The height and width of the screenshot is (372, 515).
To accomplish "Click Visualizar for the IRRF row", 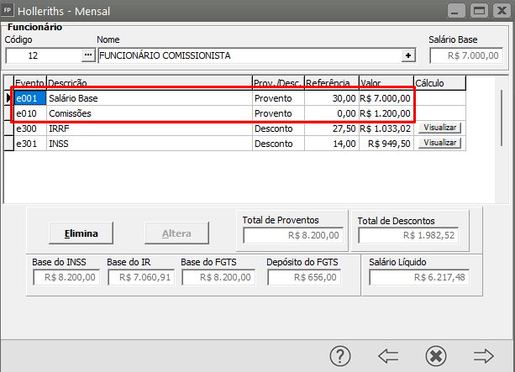I will pos(441,128).
